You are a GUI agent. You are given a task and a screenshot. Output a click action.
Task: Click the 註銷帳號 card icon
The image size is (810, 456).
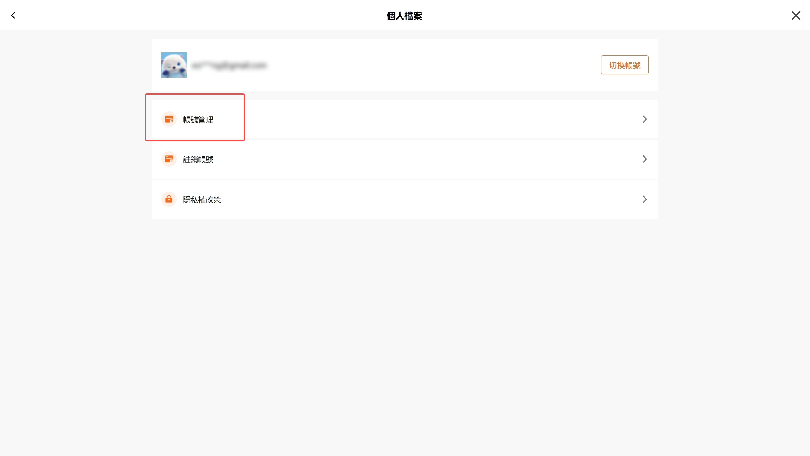click(x=169, y=159)
